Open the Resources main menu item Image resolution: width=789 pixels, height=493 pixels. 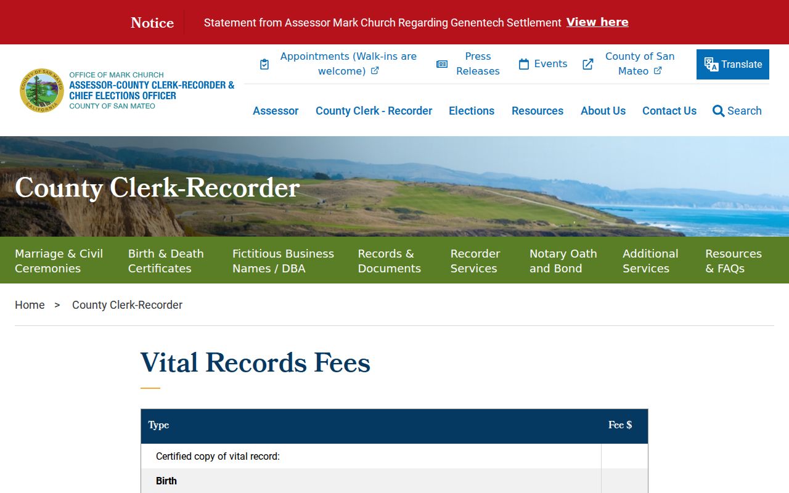click(x=538, y=111)
